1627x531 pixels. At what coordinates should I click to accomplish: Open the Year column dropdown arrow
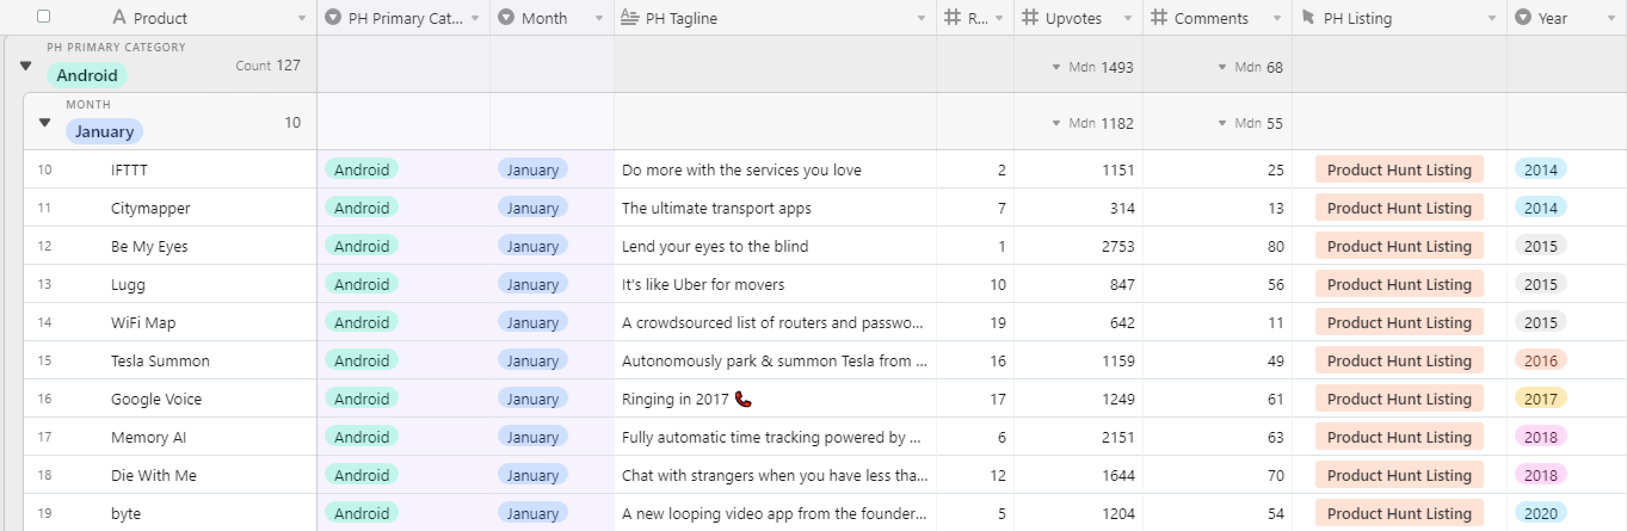pyautogui.click(x=1611, y=18)
